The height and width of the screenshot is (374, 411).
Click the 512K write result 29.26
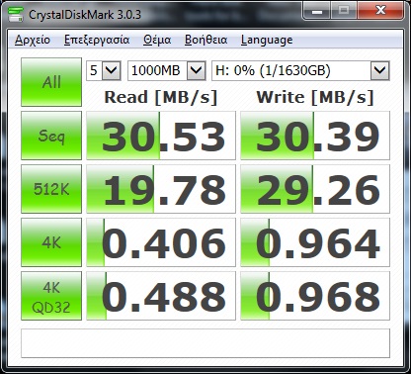[315, 189]
